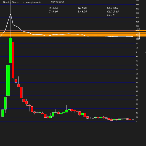Click the 41 price axis label
Image resolution: width=146 pixels, height=146 pixels.
[x=137, y=91]
